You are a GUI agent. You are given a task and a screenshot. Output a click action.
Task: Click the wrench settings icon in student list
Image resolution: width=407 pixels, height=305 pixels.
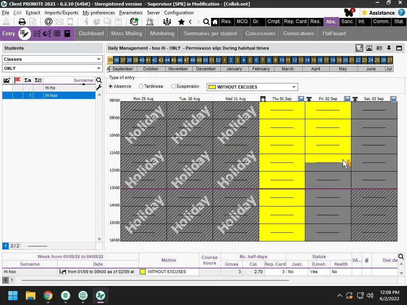(x=99, y=87)
